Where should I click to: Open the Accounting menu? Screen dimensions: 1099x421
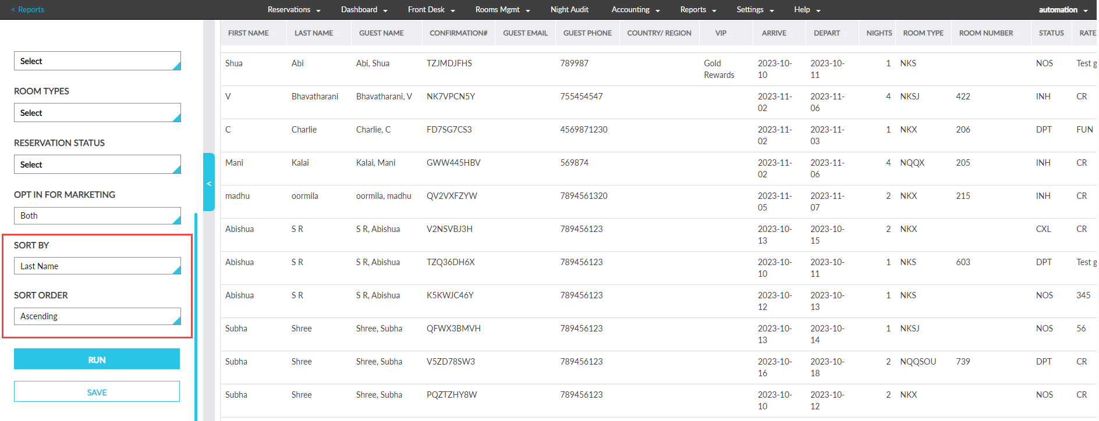click(x=636, y=9)
